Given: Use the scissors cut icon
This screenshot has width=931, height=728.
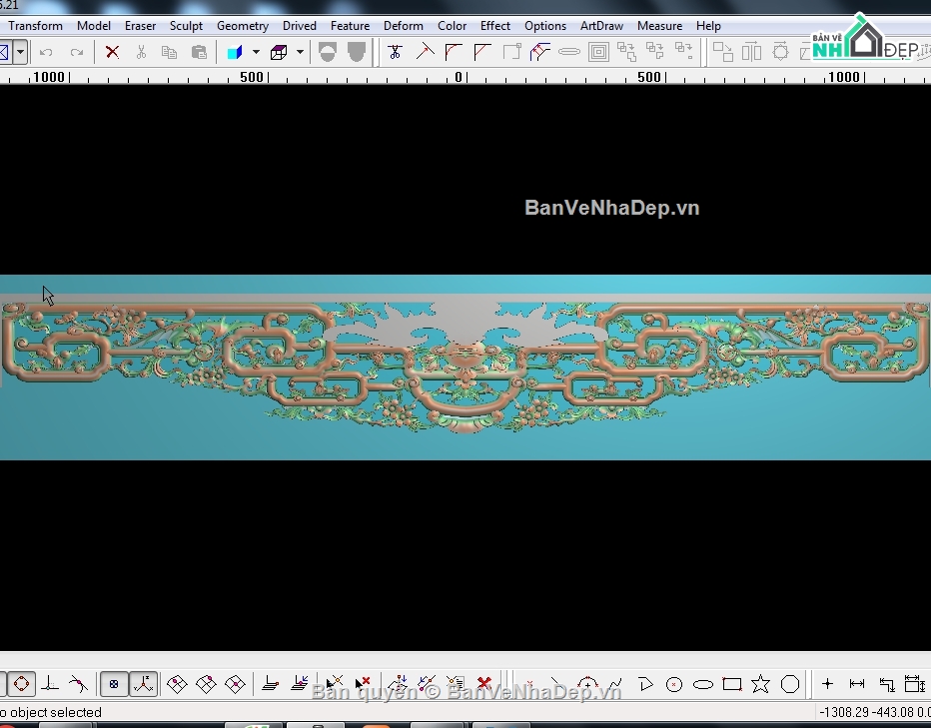Looking at the screenshot, I should (141, 52).
